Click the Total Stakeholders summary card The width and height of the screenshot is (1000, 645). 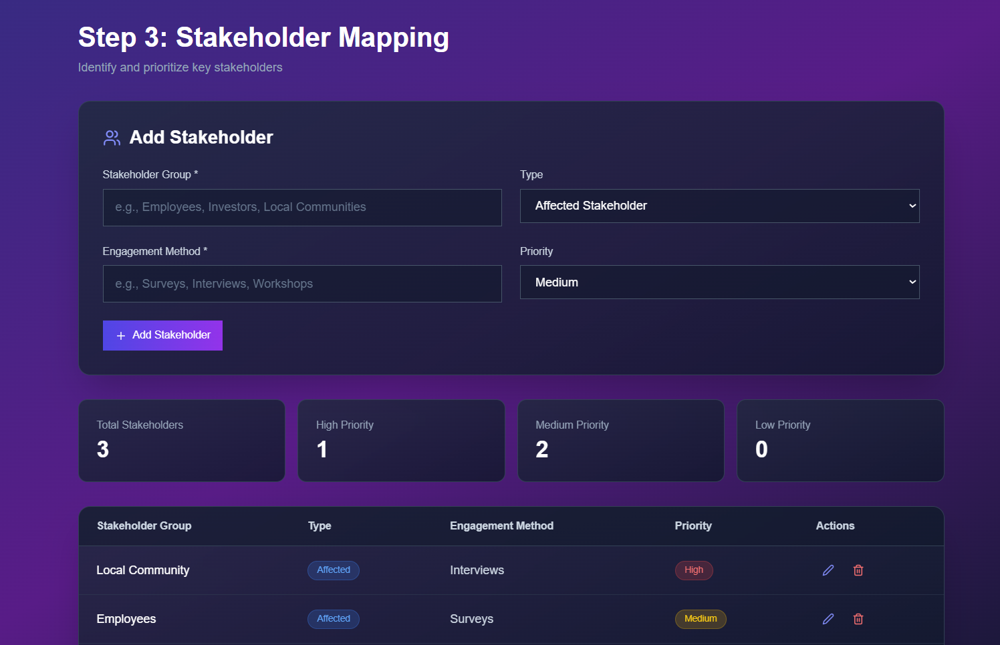click(182, 441)
